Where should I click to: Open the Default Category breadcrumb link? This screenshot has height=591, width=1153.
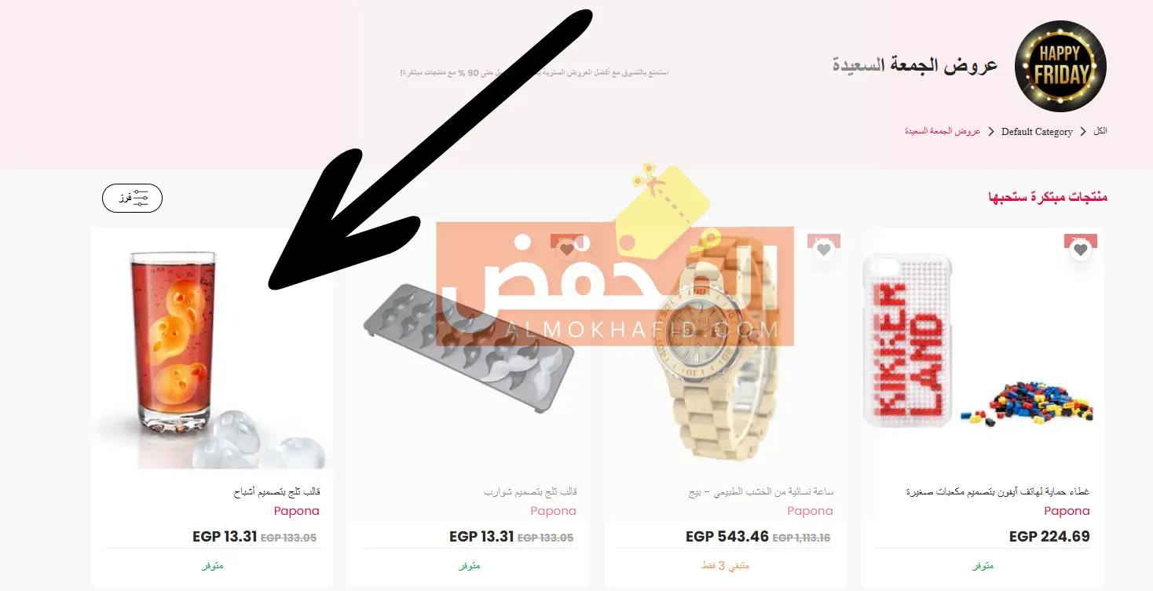[x=1037, y=132]
